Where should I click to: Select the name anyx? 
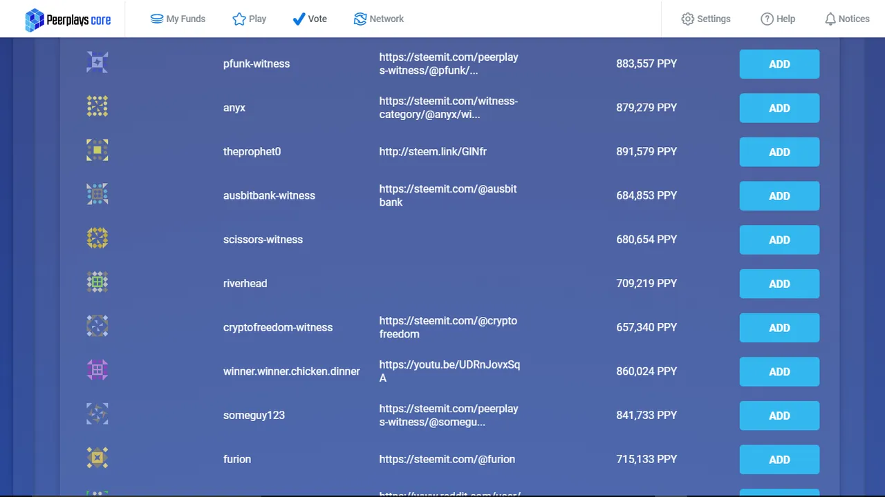coord(234,108)
